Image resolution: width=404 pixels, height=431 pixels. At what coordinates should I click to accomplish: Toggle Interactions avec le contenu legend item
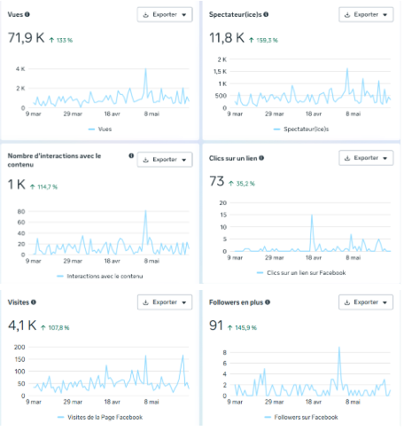point(100,276)
